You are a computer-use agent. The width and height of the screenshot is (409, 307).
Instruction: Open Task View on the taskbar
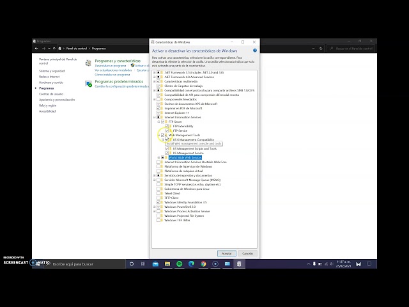pos(143,264)
